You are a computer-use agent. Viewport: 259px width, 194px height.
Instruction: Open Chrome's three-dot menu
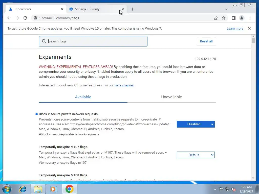point(250,18)
